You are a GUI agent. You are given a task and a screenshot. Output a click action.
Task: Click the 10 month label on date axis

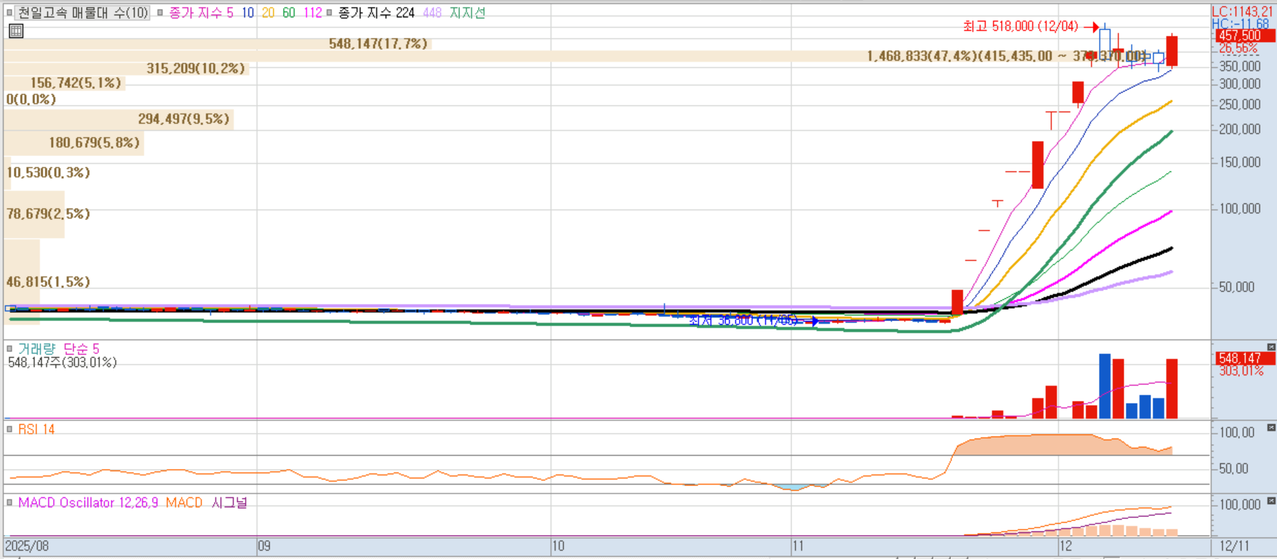click(x=558, y=546)
